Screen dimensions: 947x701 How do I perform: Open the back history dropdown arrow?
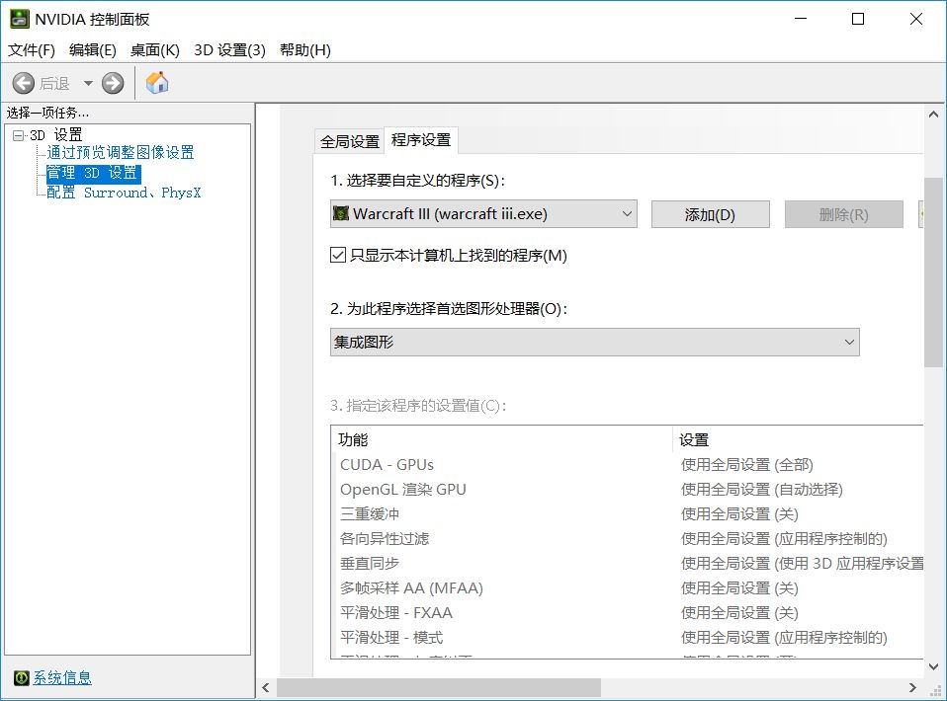point(88,83)
